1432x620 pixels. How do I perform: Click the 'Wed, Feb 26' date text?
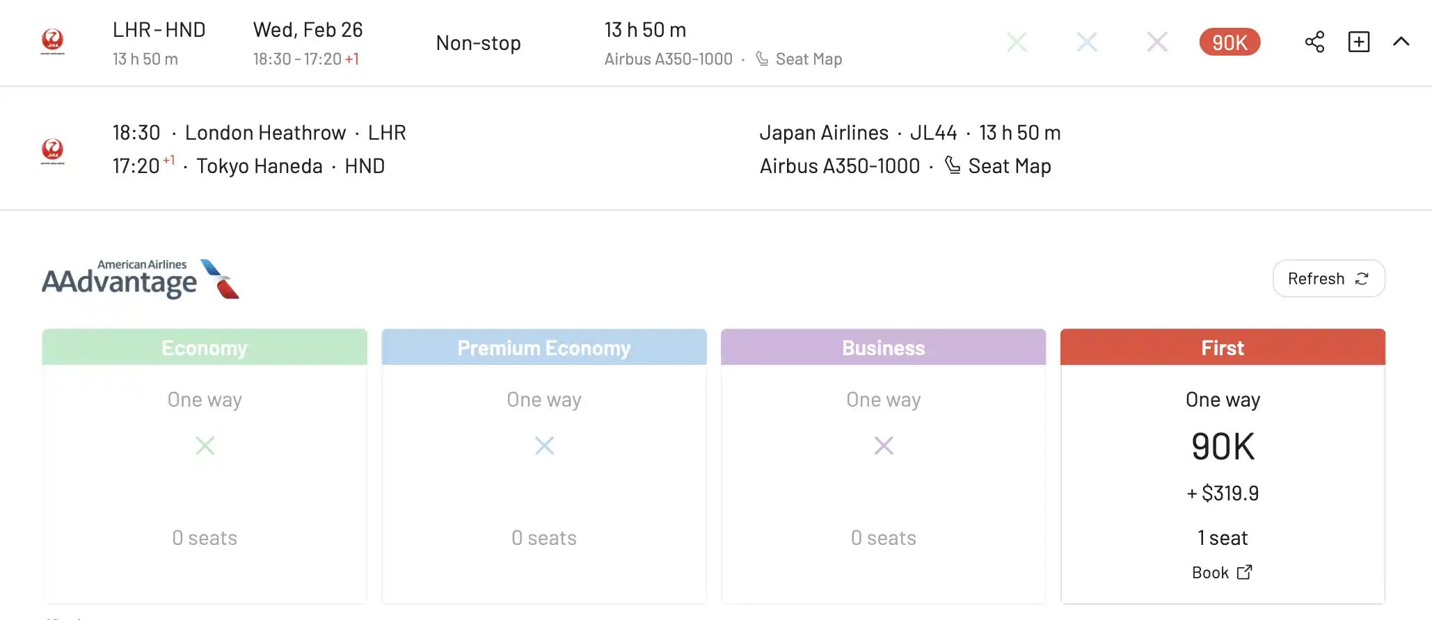point(308,30)
